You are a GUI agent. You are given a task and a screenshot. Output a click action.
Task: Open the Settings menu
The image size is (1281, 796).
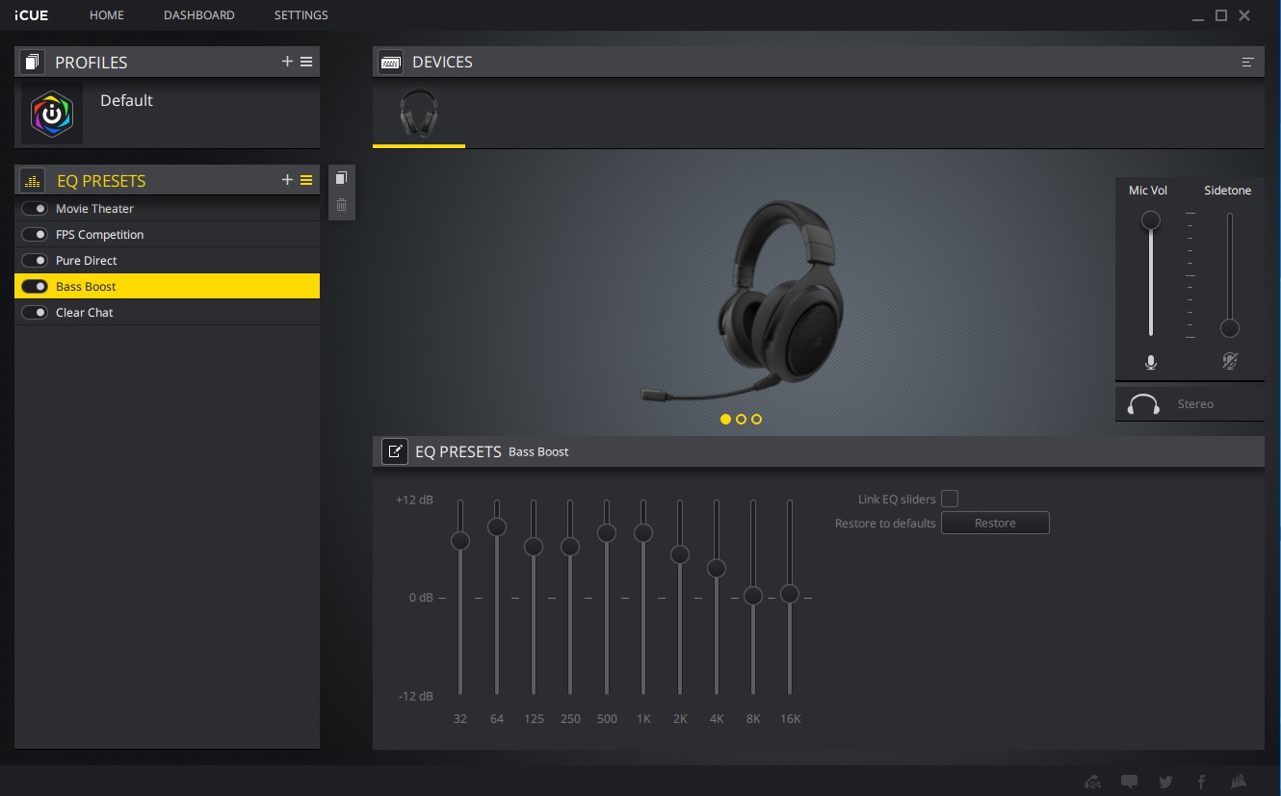pyautogui.click(x=301, y=15)
